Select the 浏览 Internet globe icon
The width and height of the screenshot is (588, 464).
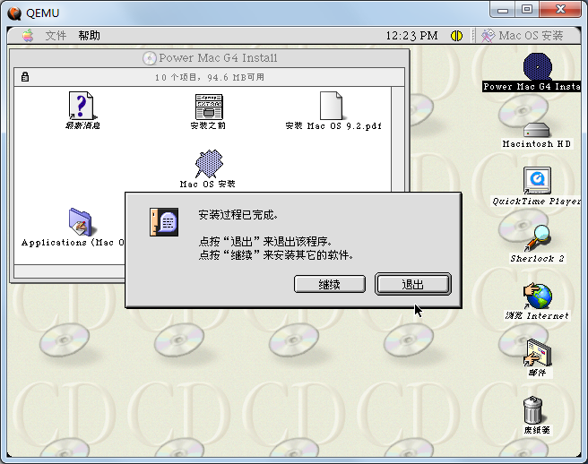click(x=538, y=296)
